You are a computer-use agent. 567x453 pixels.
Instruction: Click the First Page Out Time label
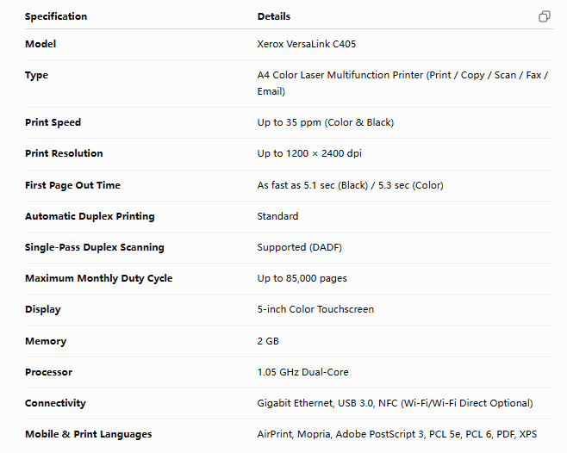[72, 185]
